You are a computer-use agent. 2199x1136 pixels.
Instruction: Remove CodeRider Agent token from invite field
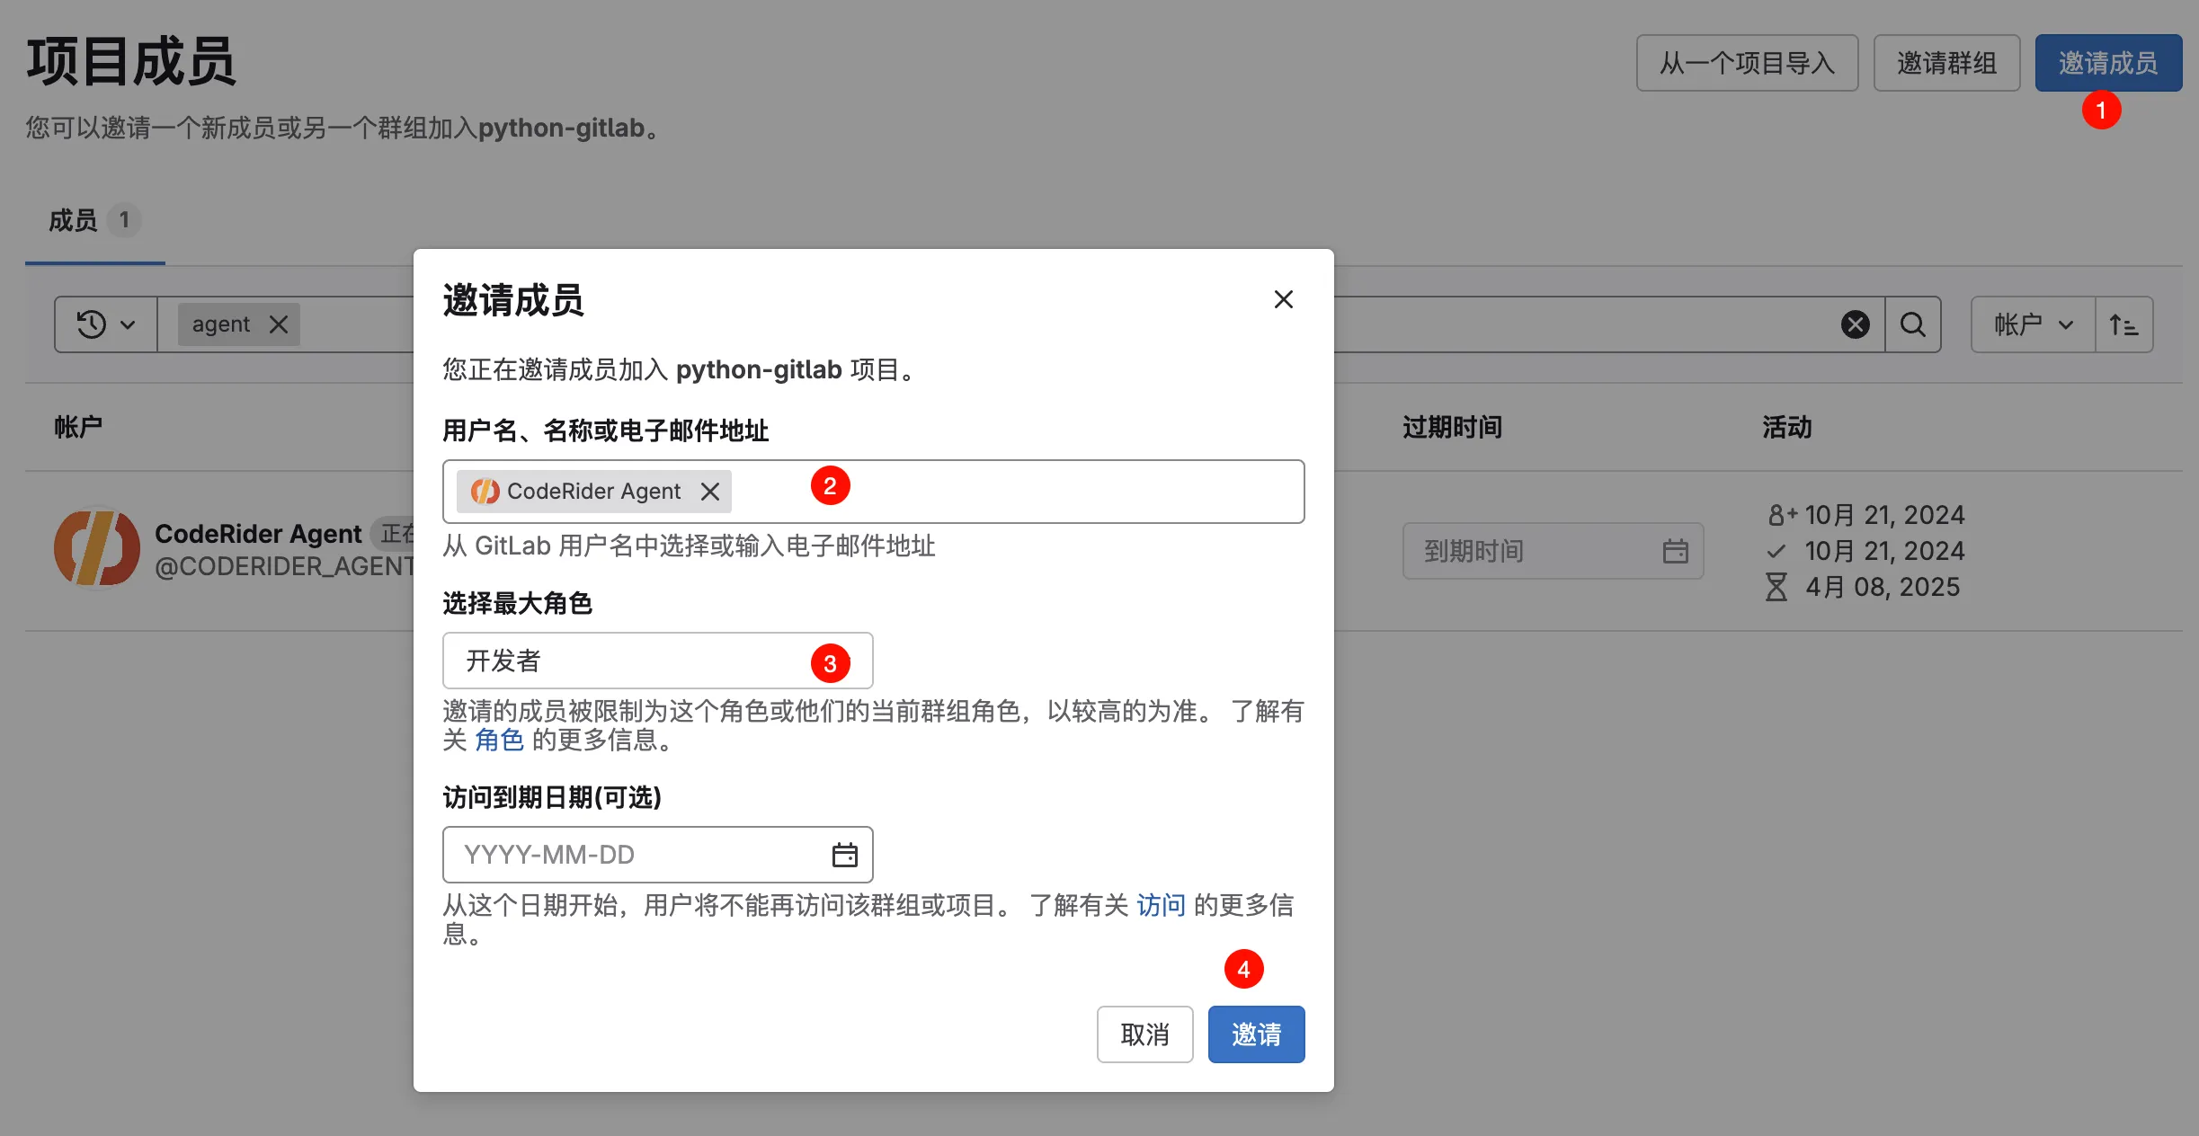point(710,492)
